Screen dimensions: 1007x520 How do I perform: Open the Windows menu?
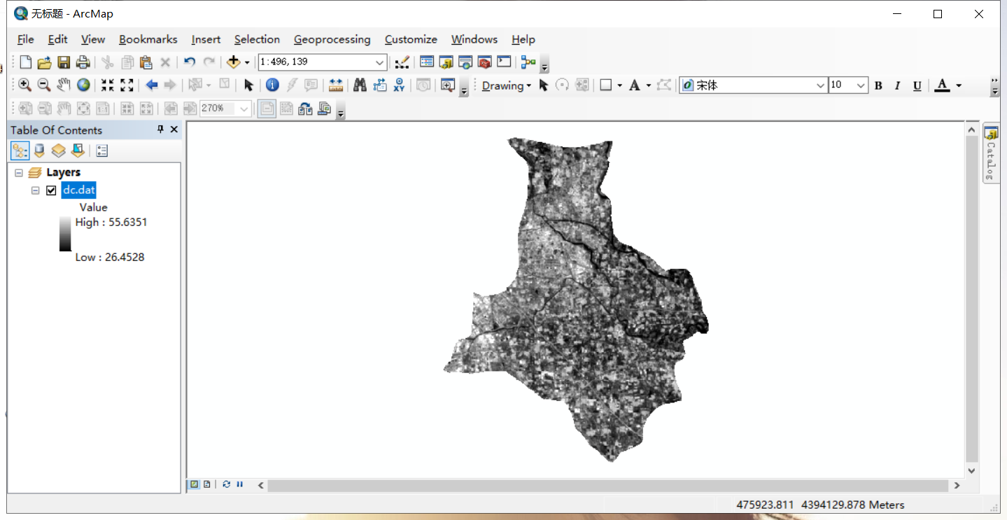point(474,39)
